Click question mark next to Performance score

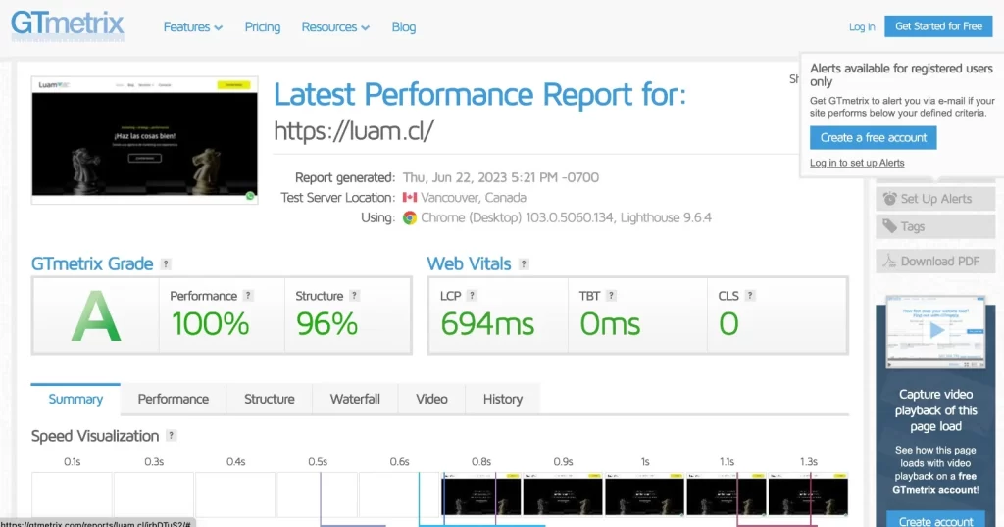click(x=248, y=296)
